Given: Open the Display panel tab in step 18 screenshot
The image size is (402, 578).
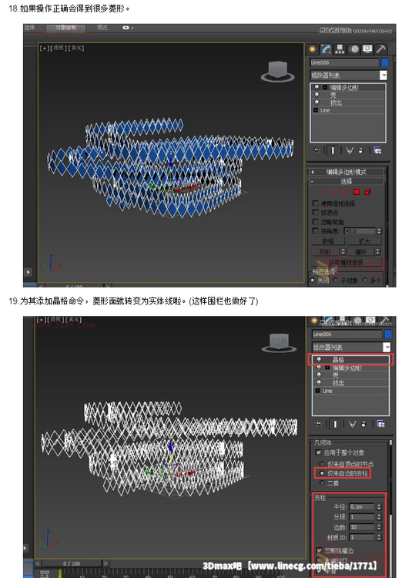Looking at the screenshot, I should coord(367,49).
